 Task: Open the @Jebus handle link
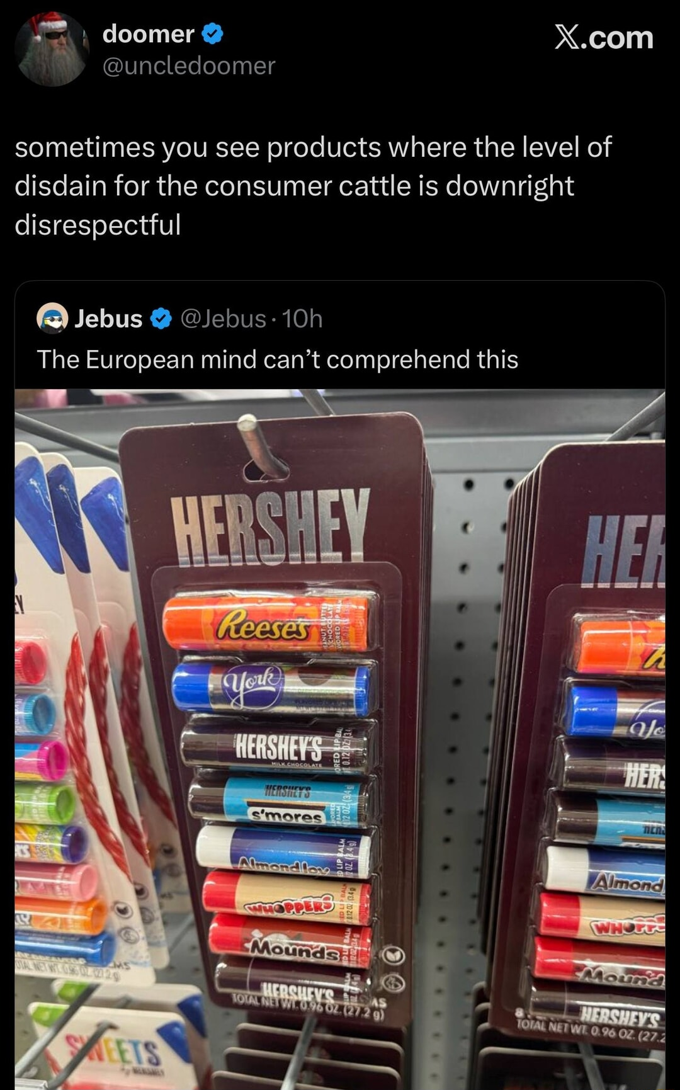(x=224, y=319)
